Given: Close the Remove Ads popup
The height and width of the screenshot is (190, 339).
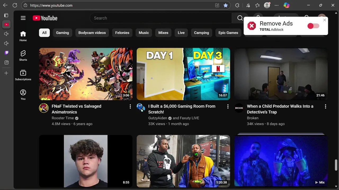Looking at the screenshot, I should point(324,20).
